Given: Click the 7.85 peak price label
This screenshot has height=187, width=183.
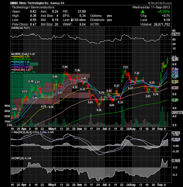Looking at the screenshot, I should click(x=65, y=67).
